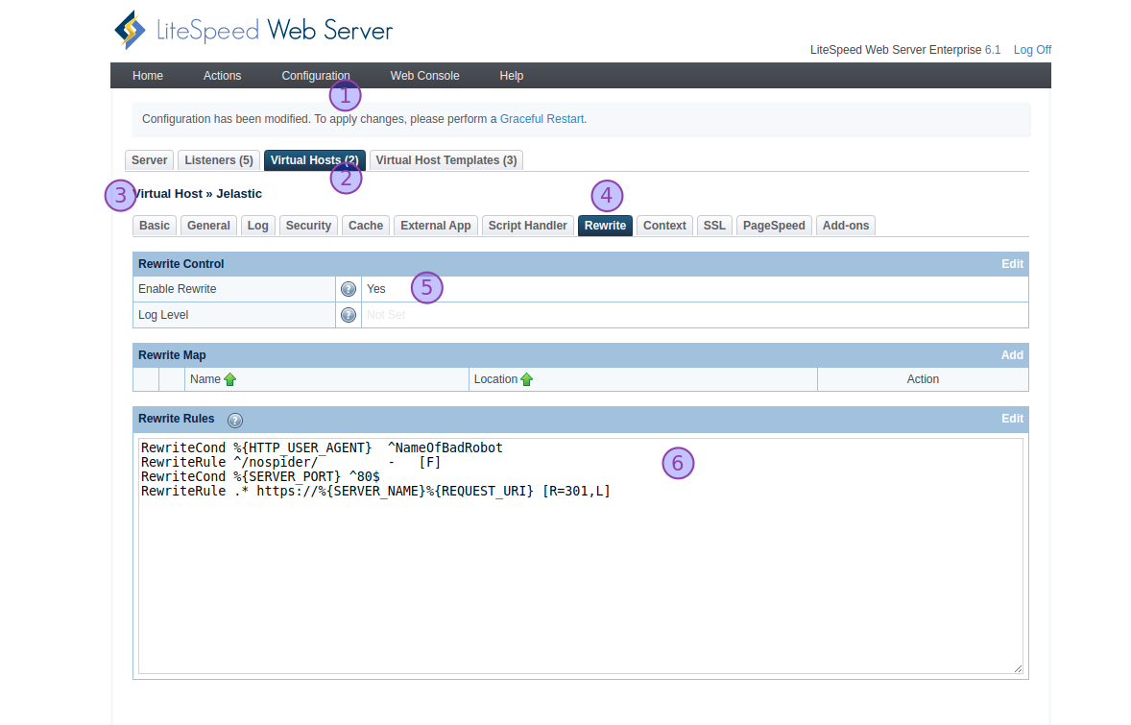Open the PageSpeed tab

coord(774,226)
